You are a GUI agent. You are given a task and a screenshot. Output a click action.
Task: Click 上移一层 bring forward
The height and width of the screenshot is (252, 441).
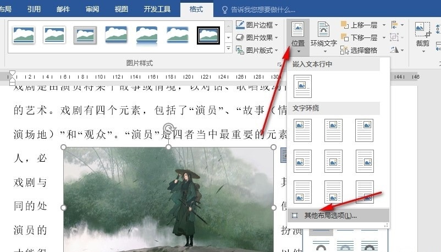click(359, 25)
